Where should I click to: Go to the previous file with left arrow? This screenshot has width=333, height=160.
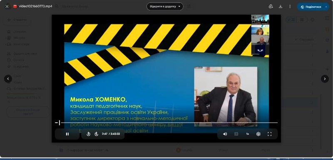tap(8, 79)
